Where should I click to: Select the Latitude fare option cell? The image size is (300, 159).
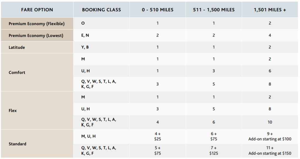17,47
